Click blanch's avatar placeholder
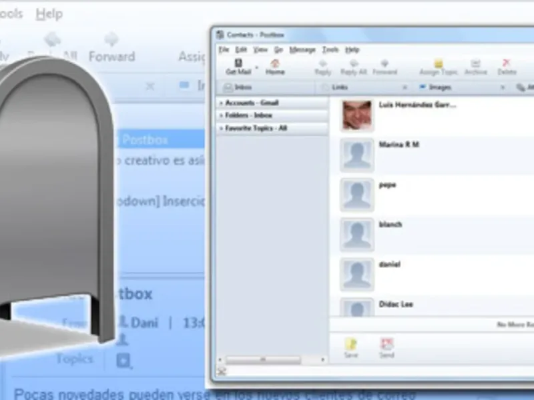 tap(357, 235)
